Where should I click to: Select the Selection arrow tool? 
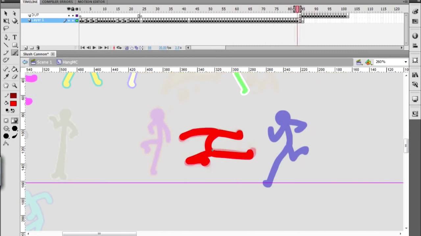click(x=6, y=13)
